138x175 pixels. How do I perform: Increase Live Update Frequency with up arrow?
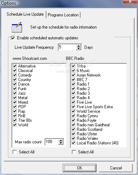tap(79, 46)
